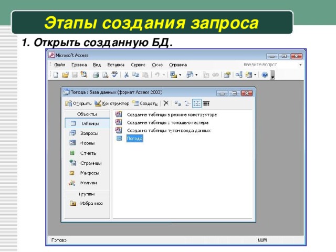The width and height of the screenshot is (336, 252).
Task: Open the Окно menu
Action: 157,65
